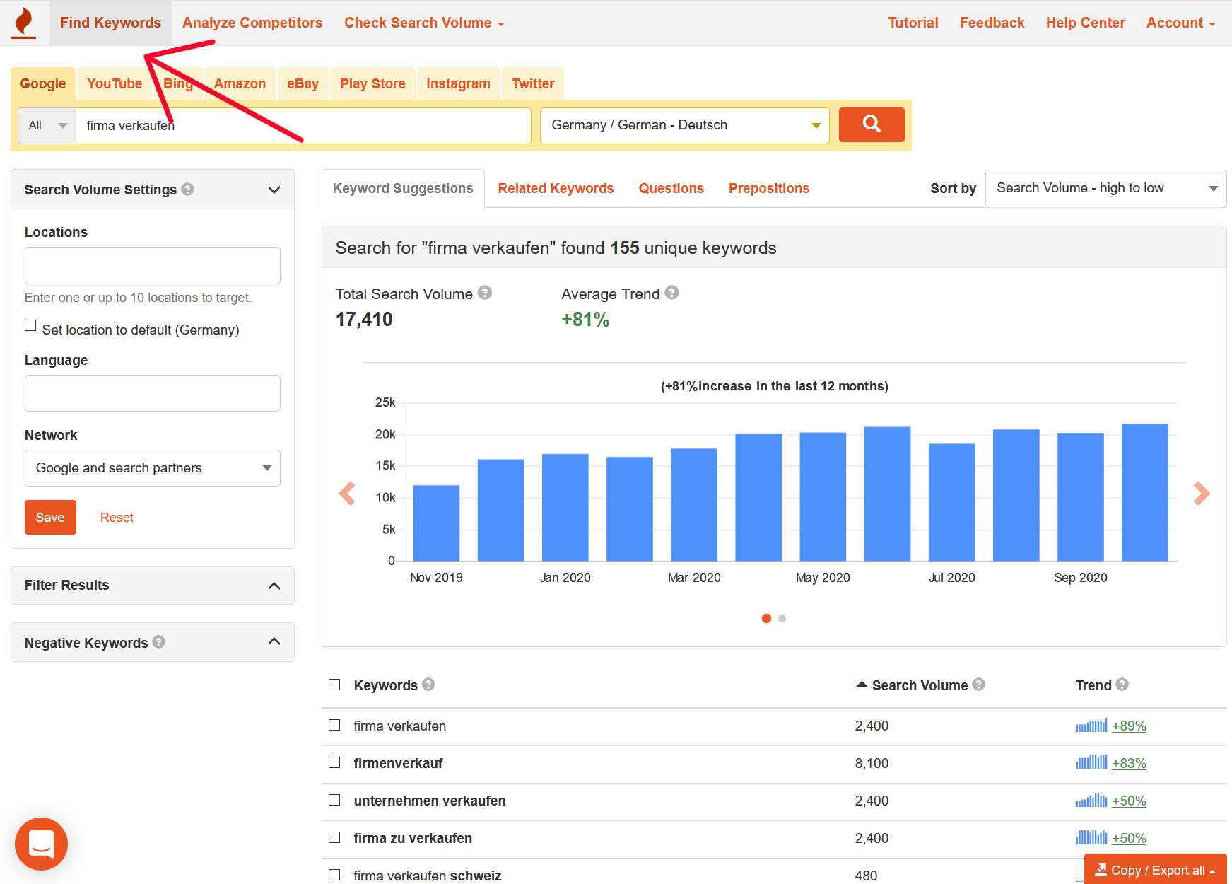Check the firma verkaufen keyword row
Screen dimensions: 1232x884
334,725
